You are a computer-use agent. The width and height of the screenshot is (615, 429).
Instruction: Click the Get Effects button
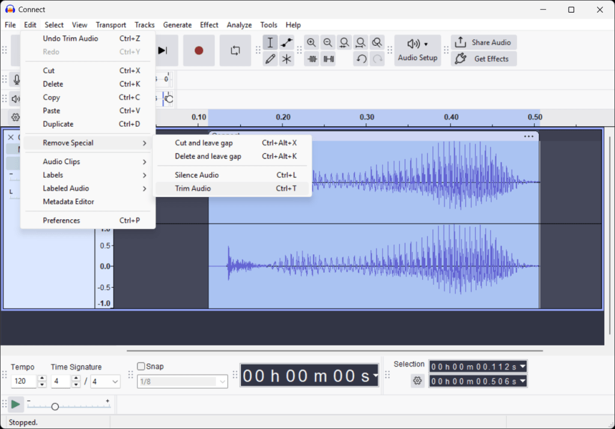pyautogui.click(x=484, y=59)
